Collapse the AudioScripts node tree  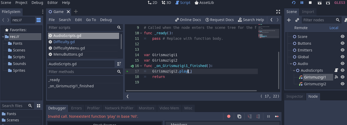point(294,70)
